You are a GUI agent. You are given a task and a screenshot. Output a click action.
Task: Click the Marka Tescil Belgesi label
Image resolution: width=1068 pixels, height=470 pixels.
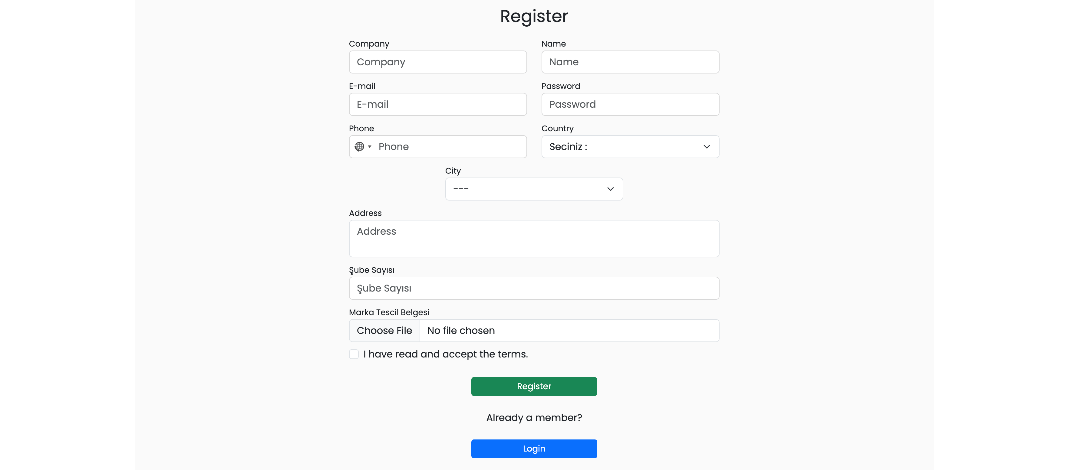click(389, 312)
